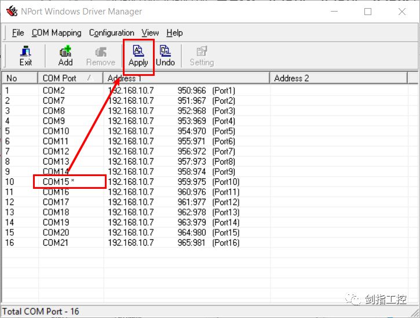This screenshot has width=420, height=318.
Task: Minimize the NPort Driver Manager window
Action: pyautogui.click(x=334, y=12)
